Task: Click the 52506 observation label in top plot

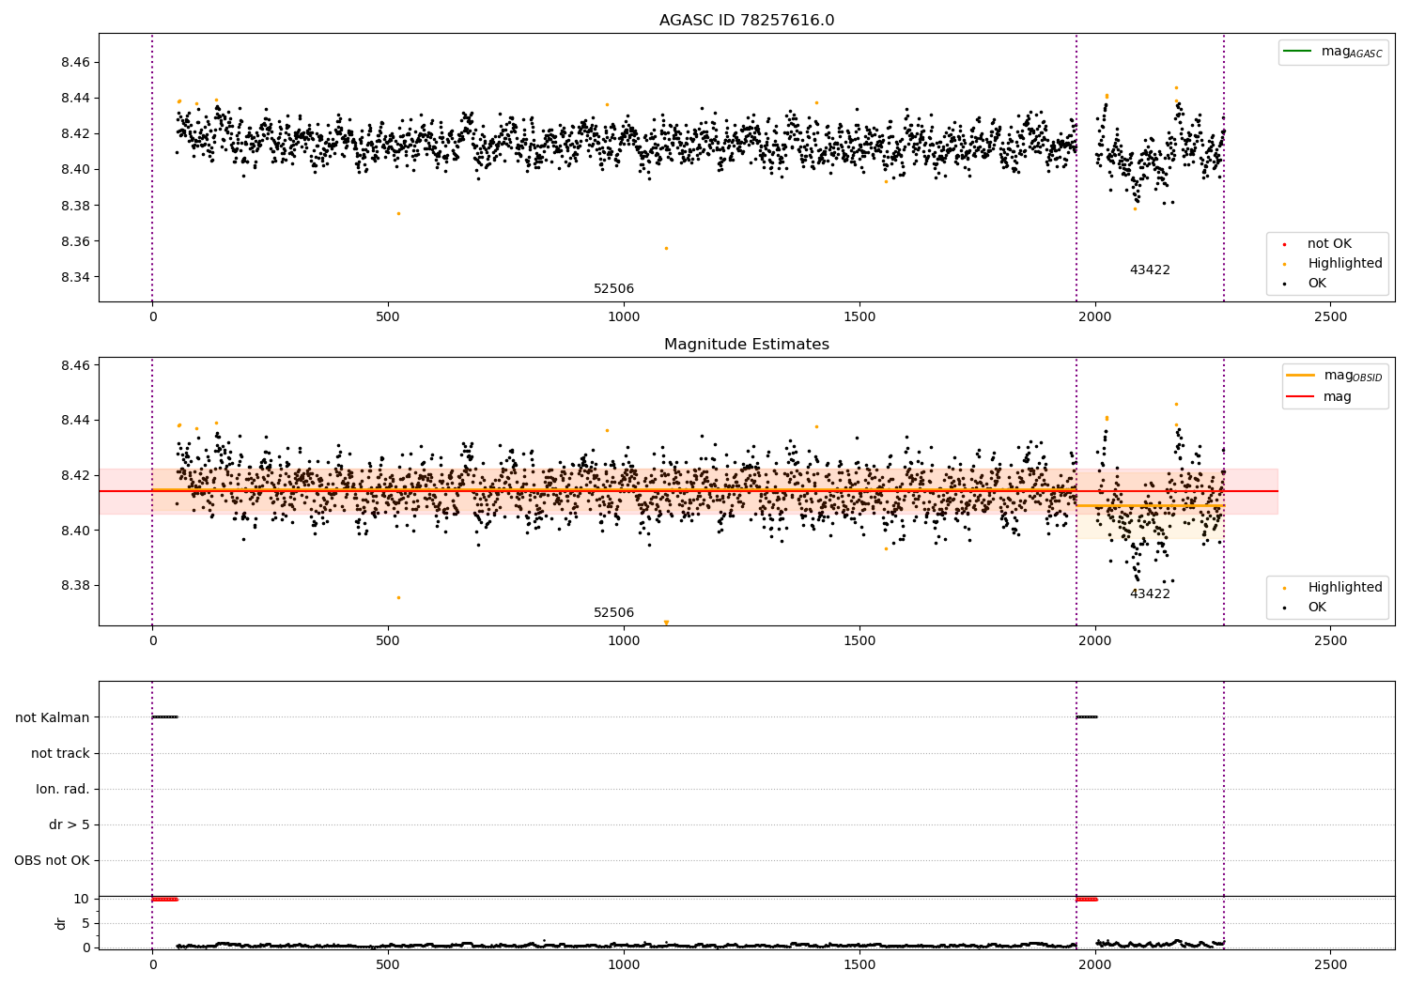Action: coord(613,289)
